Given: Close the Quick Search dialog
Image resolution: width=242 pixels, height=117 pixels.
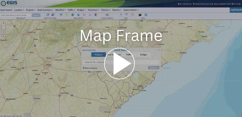Looking at the screenshot, I should (159, 50).
